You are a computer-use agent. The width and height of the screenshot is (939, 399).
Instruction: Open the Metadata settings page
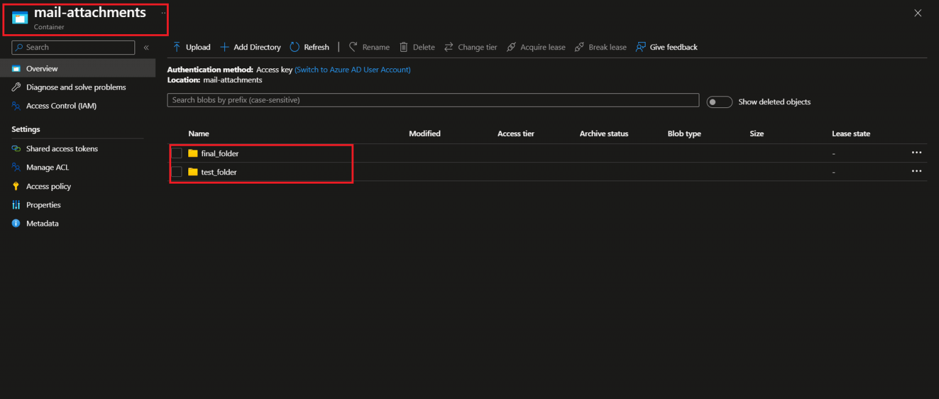(x=42, y=223)
